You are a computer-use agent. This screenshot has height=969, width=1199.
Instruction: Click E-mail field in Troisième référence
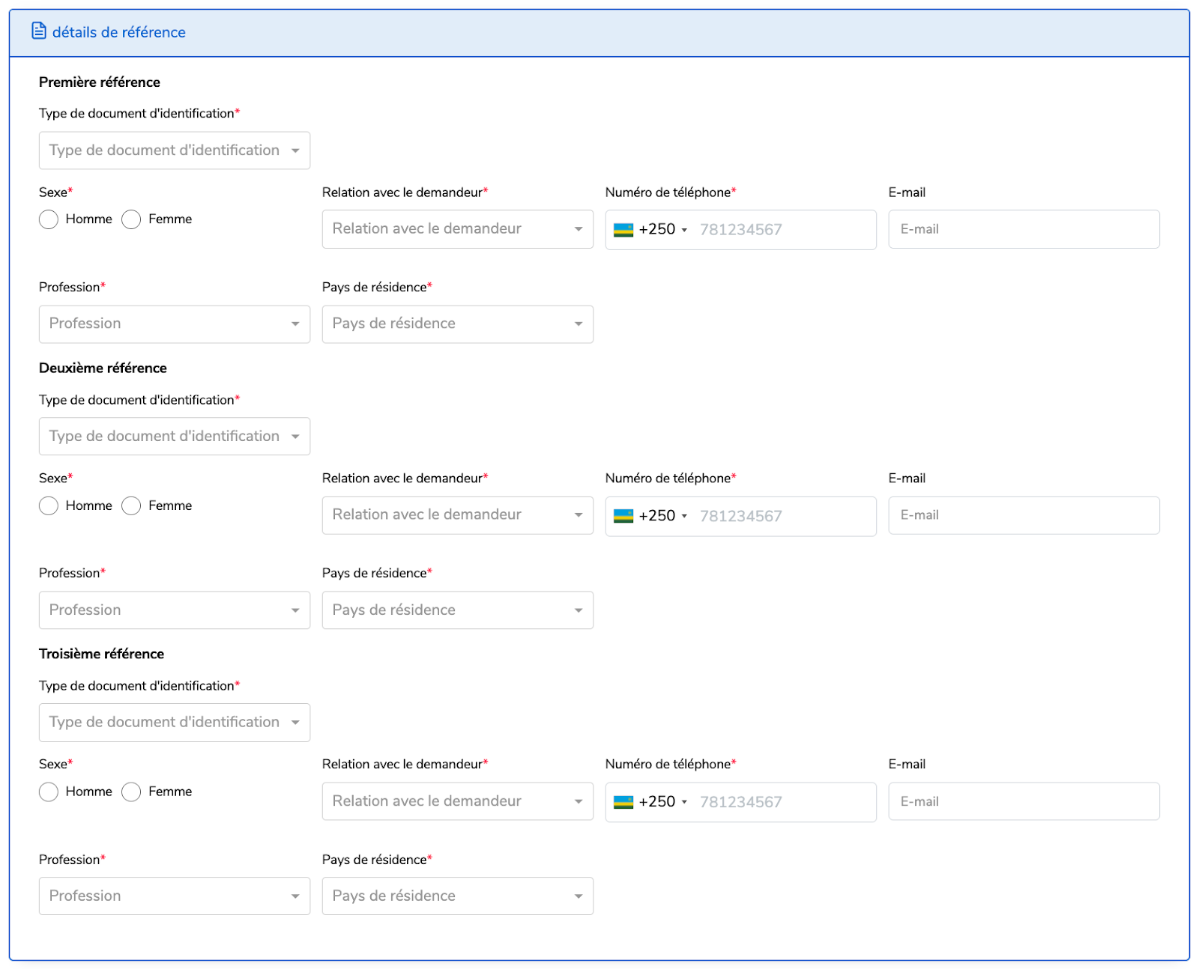pyautogui.click(x=1024, y=801)
